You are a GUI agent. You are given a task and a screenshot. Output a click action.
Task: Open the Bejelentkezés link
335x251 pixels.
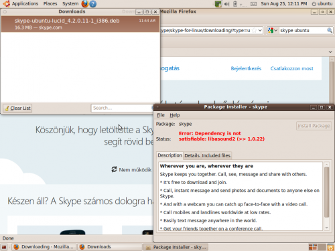coord(246,68)
